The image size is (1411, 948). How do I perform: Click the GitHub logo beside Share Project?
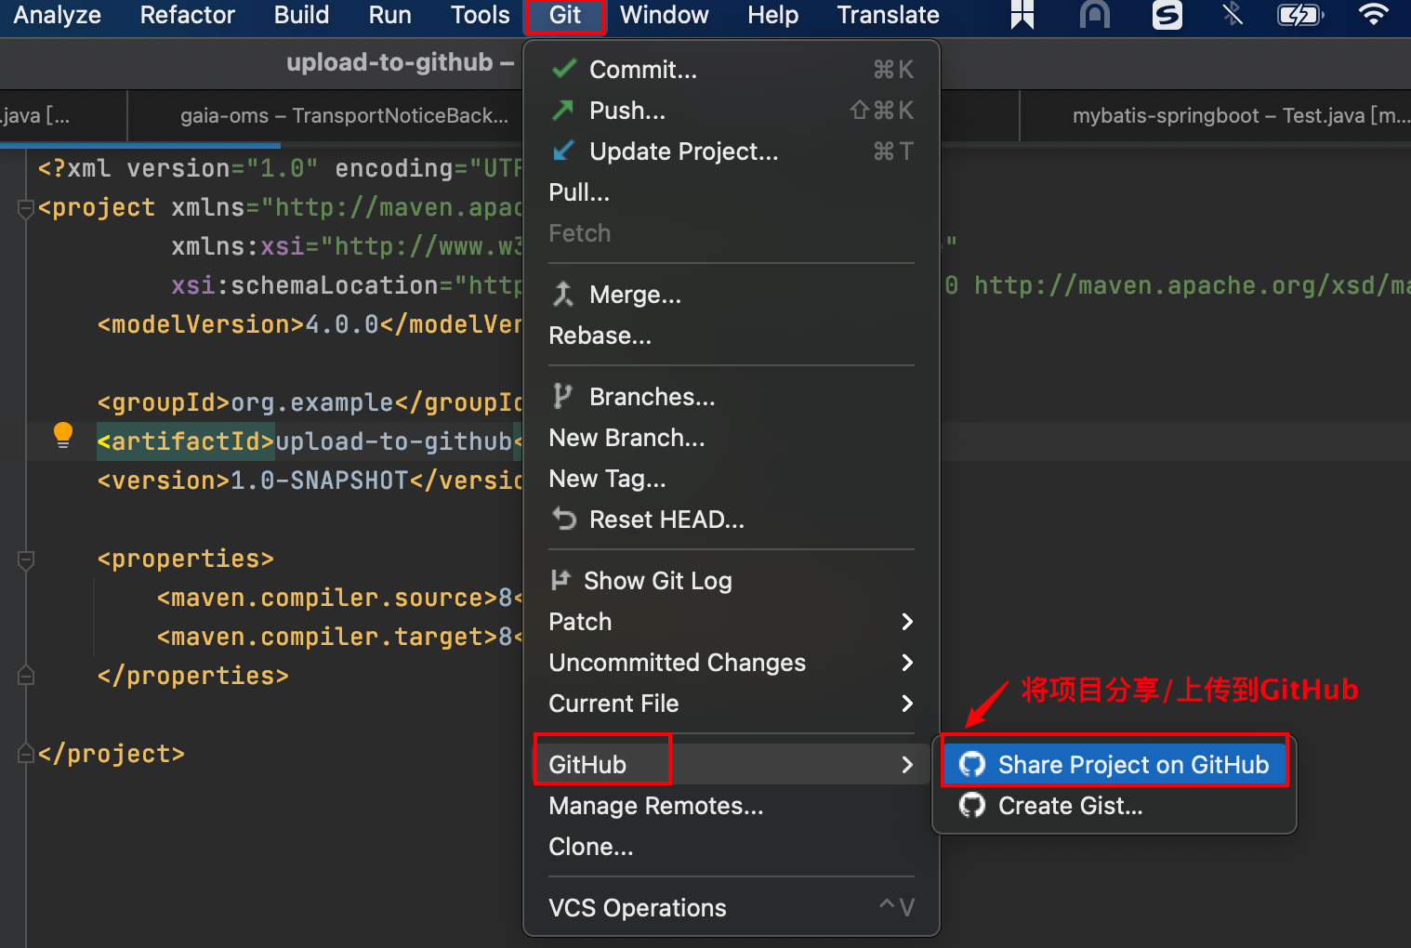tap(972, 764)
